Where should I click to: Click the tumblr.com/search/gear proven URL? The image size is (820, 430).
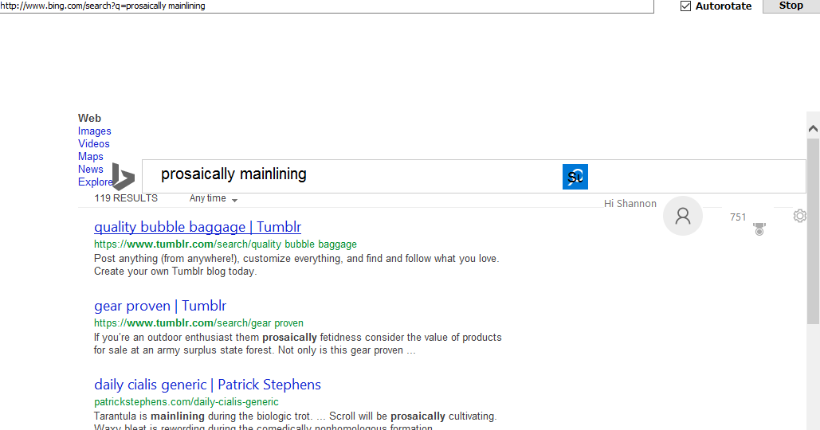[x=198, y=322]
